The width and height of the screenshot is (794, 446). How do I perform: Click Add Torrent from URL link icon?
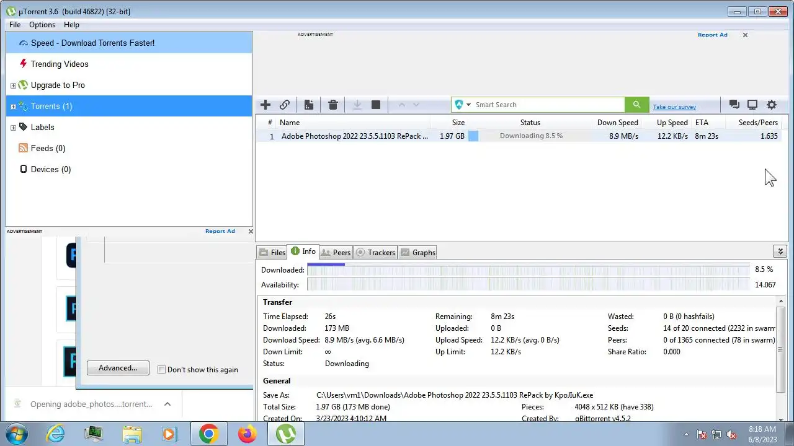pos(285,105)
